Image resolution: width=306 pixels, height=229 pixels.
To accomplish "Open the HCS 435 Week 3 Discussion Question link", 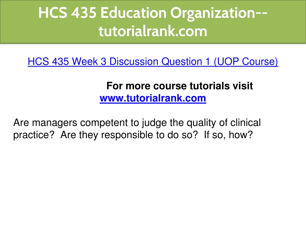I will point(153,61).
